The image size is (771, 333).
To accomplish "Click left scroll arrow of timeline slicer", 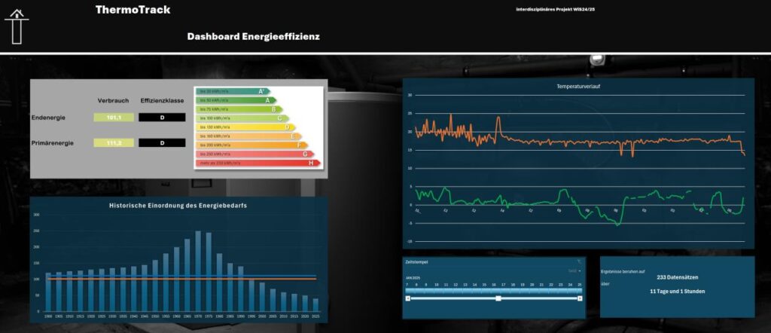I will pos(407,298).
